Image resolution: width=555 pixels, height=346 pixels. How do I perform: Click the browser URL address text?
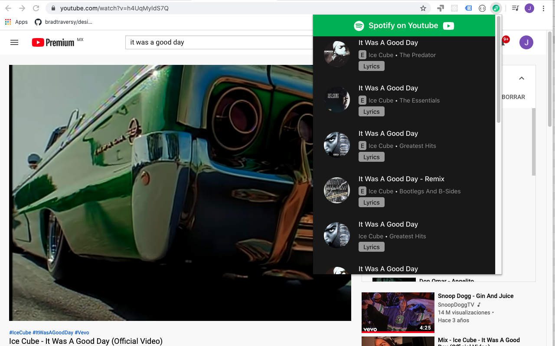pyautogui.click(x=114, y=8)
